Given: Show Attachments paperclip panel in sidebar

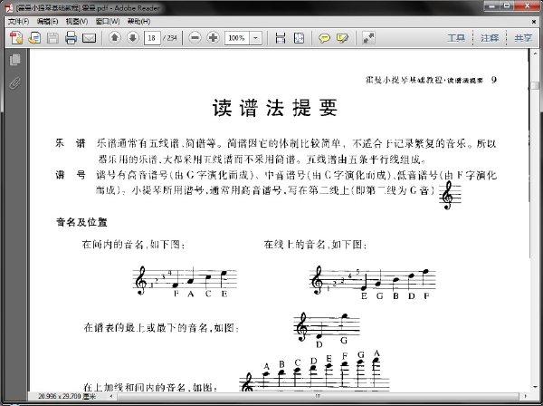Looking at the screenshot, I should (14, 83).
